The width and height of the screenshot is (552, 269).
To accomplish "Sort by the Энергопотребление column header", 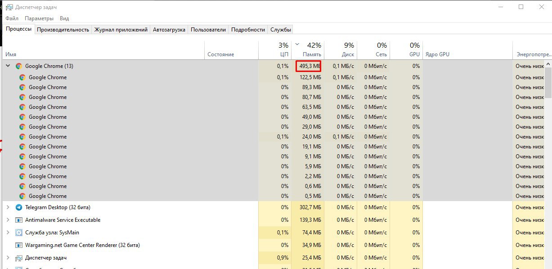I will click(x=532, y=50).
